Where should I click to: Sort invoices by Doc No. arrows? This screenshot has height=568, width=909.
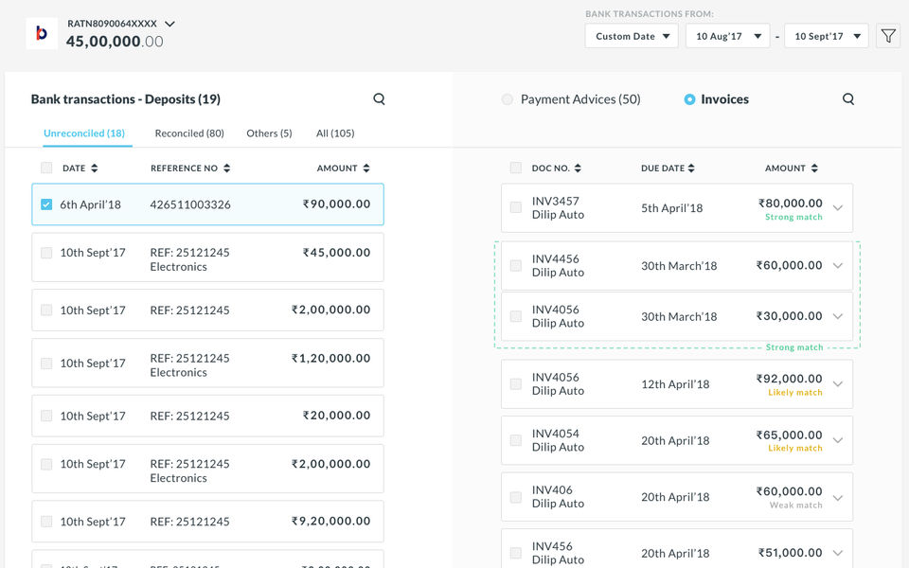click(578, 169)
